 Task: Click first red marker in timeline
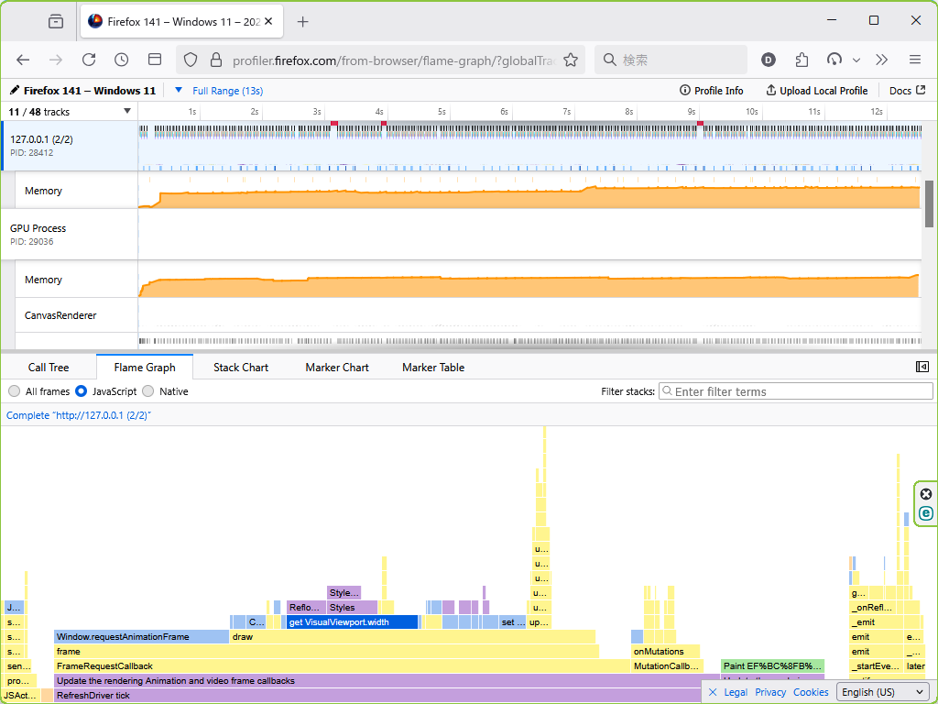334,124
